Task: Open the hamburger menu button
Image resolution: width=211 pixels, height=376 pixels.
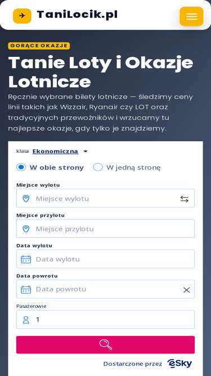Action: (191, 16)
